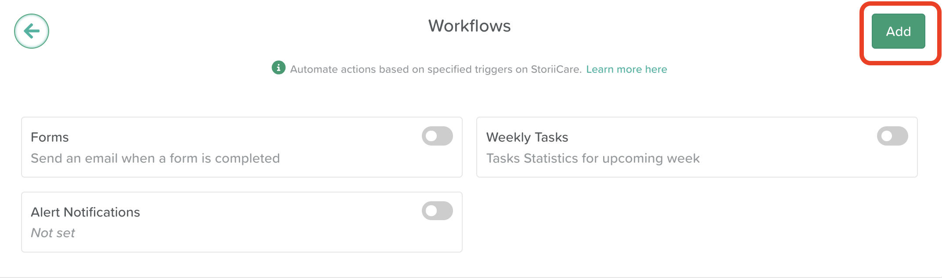Turn on the Weekly Tasks toggle
This screenshot has height=278, width=942.
click(892, 136)
